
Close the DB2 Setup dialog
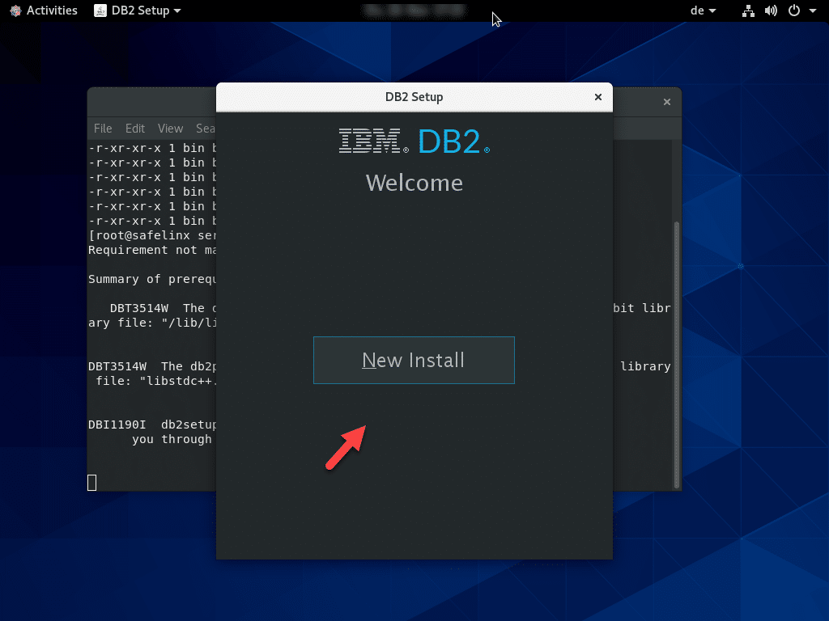click(x=598, y=97)
